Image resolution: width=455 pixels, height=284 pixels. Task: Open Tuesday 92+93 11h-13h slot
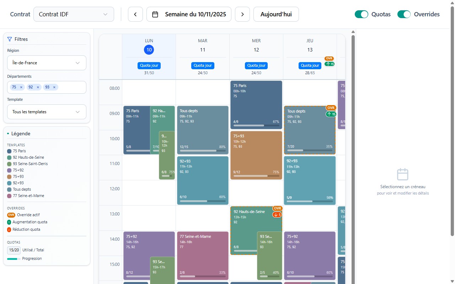pos(203,180)
